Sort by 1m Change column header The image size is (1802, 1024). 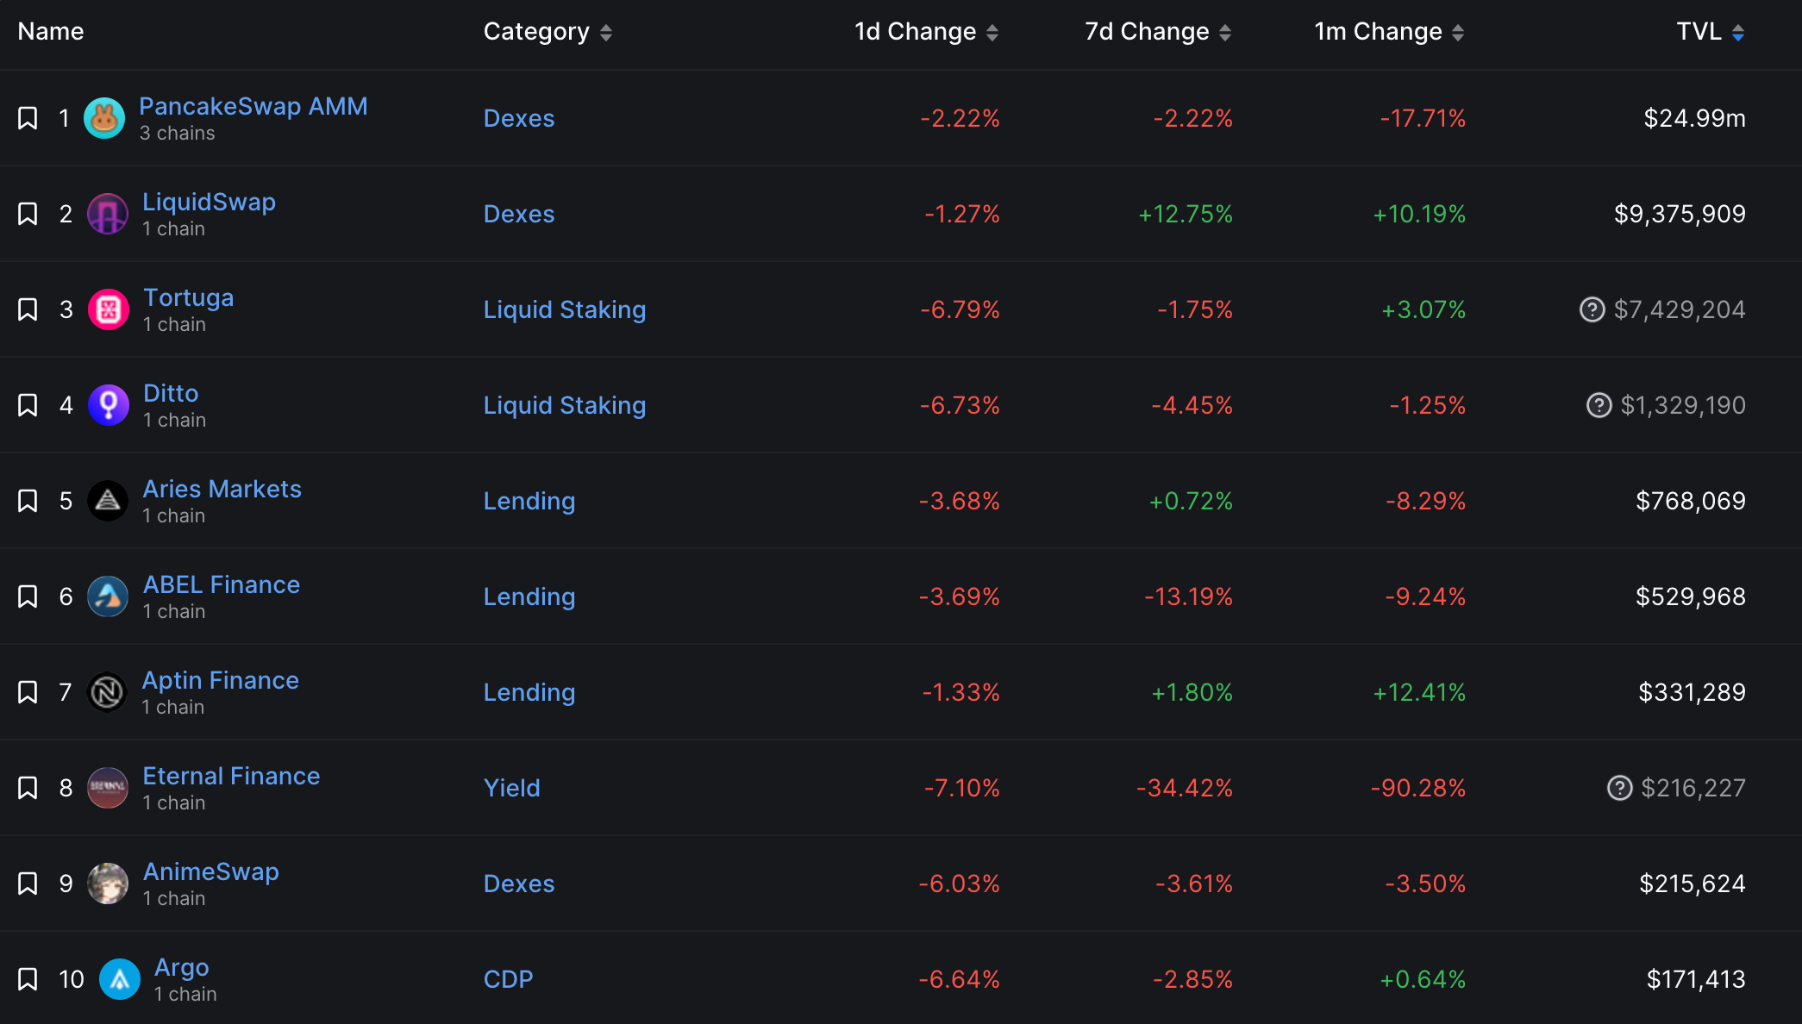1388,32
